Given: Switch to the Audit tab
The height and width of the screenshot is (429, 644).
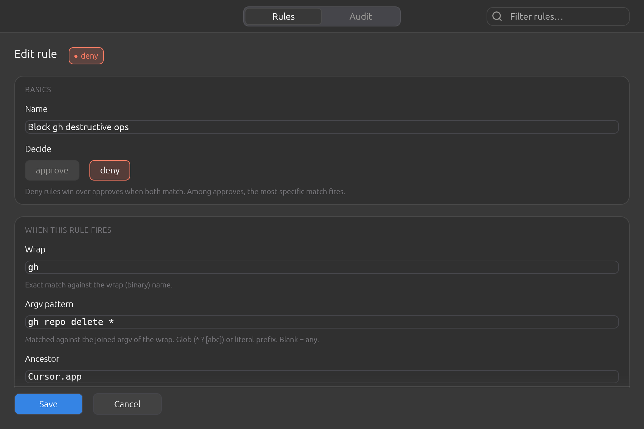Looking at the screenshot, I should 361,16.
